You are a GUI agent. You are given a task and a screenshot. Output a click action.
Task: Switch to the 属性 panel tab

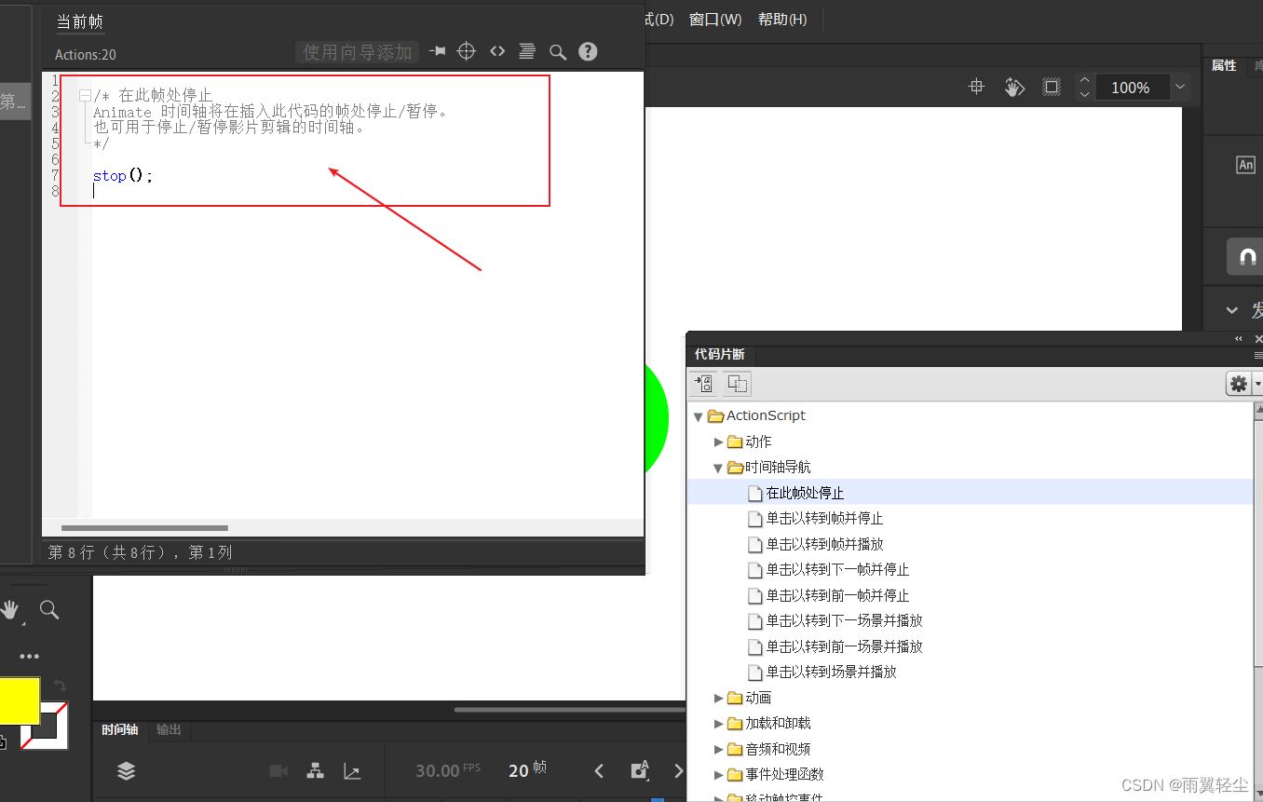tap(1224, 65)
